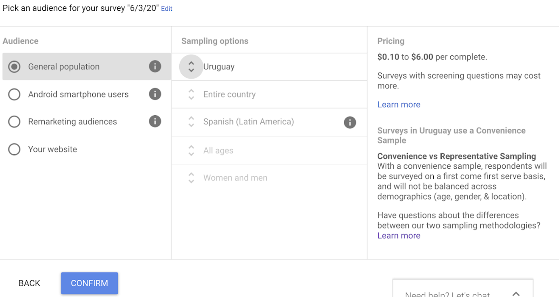Image resolution: width=559 pixels, height=297 pixels.
Task: Show info for Remarketing audiences
Action: coord(155,121)
